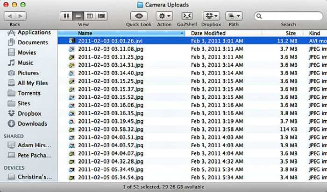Click in the Search field
The image size is (327, 192).
291,16
